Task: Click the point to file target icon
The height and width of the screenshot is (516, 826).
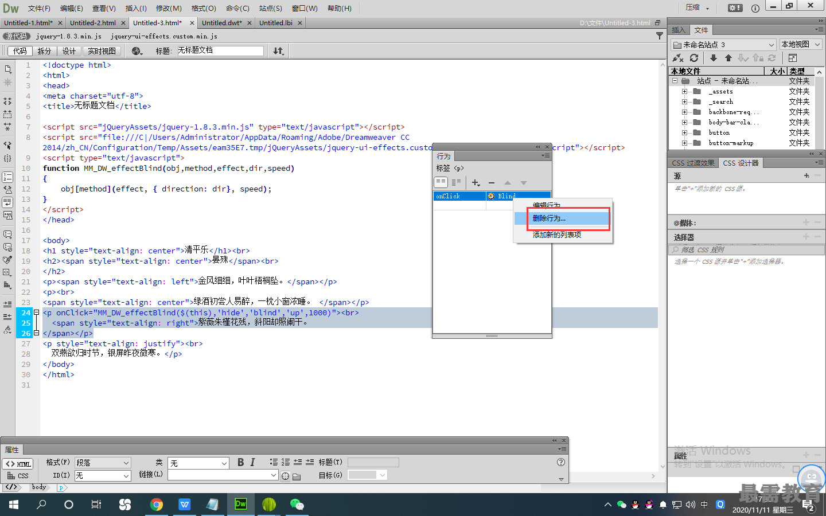Action: coord(285,476)
